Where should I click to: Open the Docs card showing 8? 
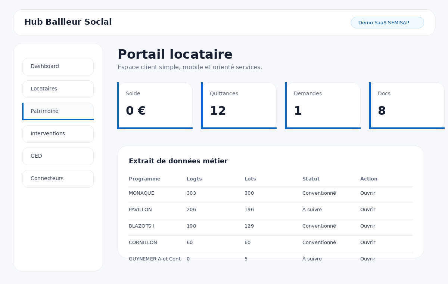coord(407,106)
